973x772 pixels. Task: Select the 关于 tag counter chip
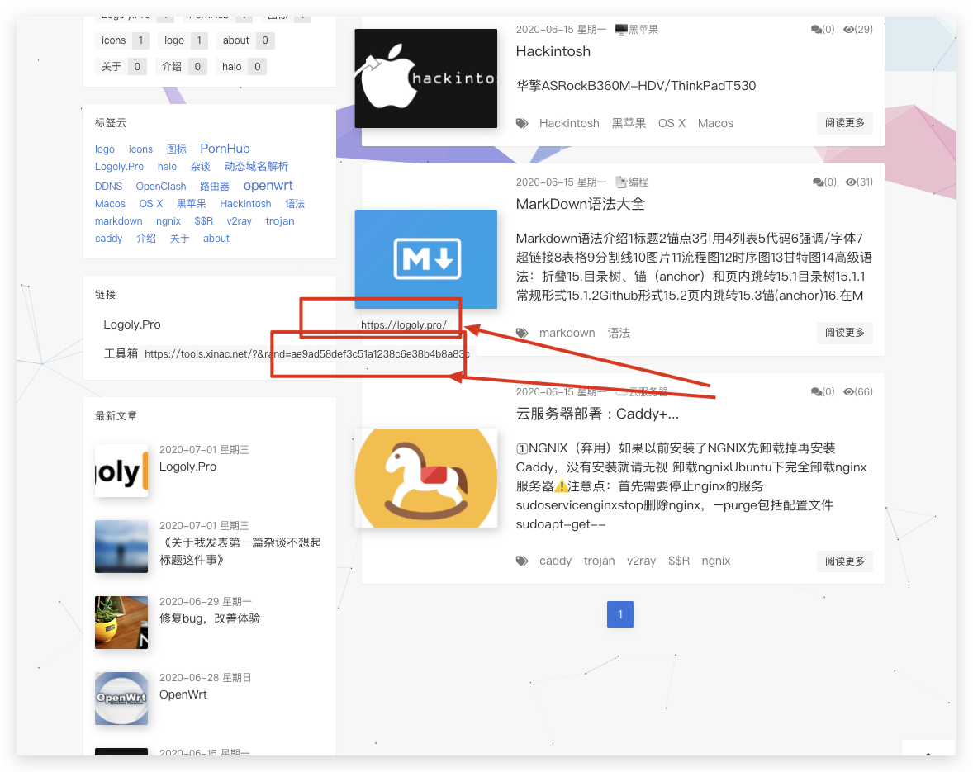click(121, 66)
